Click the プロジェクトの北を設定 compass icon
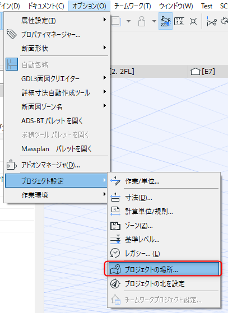The width and height of the screenshot is (228, 313). [x=115, y=283]
